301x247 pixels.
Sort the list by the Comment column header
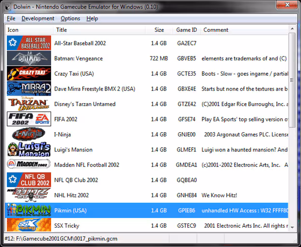click(x=244, y=30)
